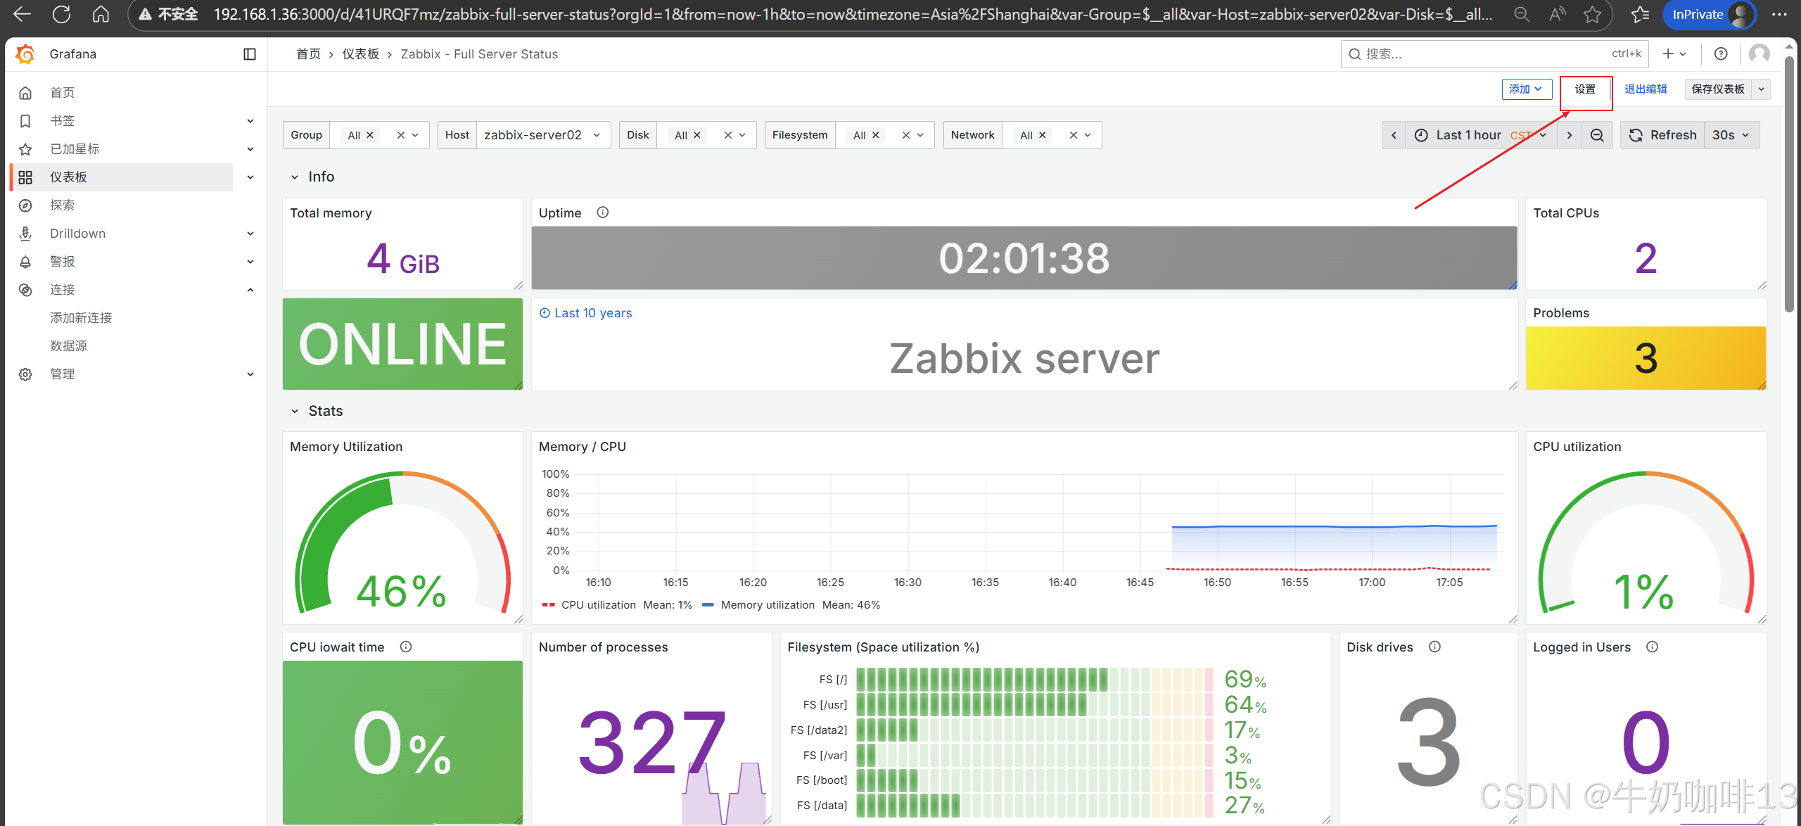Open the help question mark icon

click(x=1721, y=53)
